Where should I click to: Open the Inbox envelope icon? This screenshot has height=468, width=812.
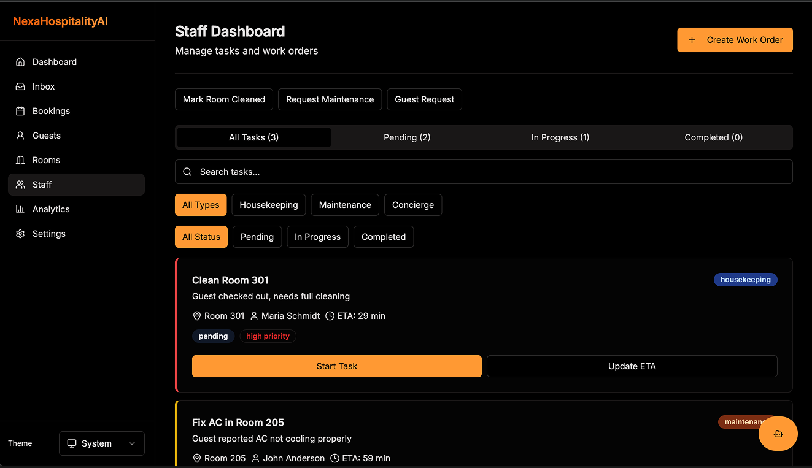pyautogui.click(x=20, y=86)
